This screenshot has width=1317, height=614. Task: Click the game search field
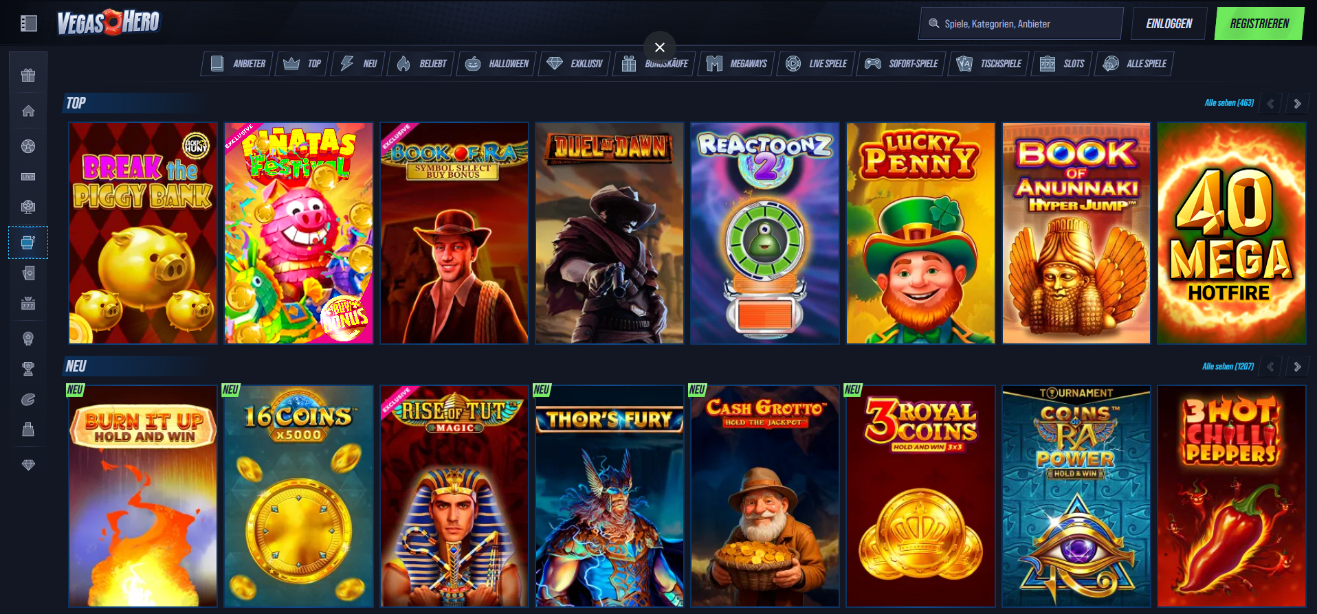[1021, 23]
